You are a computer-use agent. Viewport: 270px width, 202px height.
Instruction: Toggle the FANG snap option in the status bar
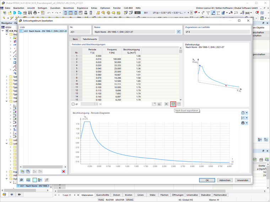[101, 200]
